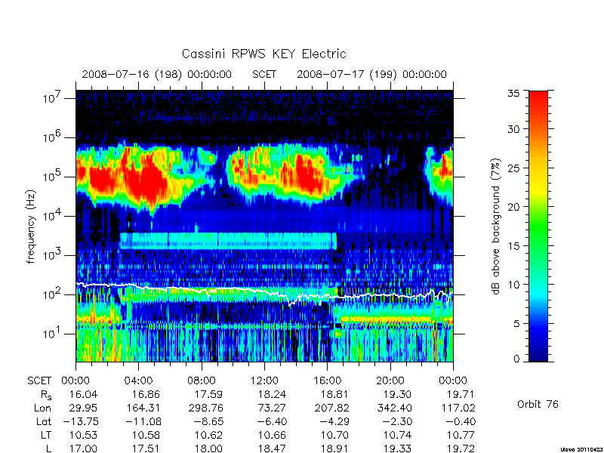Click the Rs value 16.04
This screenshot has width=604, height=453.
(x=83, y=394)
